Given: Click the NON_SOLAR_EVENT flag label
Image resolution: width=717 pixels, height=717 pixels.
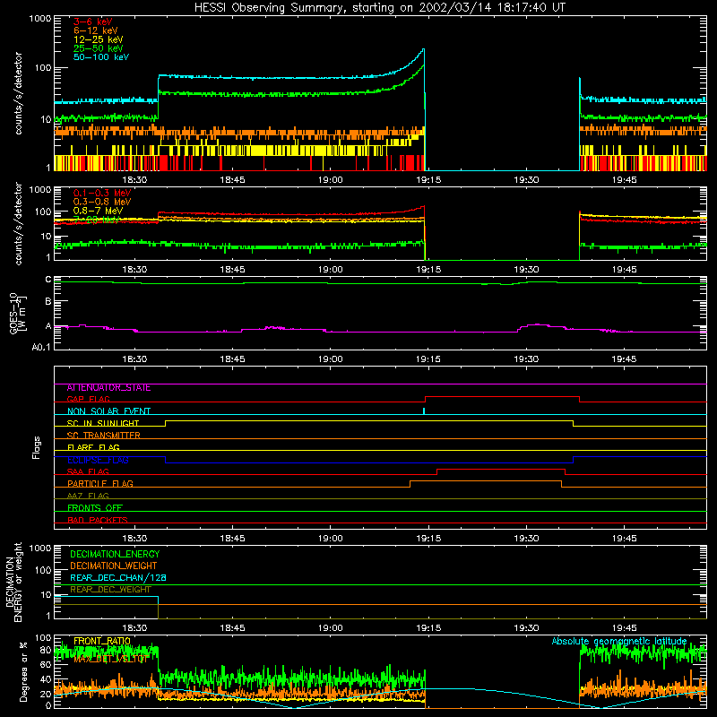Looking at the screenshot, I should pyautogui.click(x=108, y=411).
